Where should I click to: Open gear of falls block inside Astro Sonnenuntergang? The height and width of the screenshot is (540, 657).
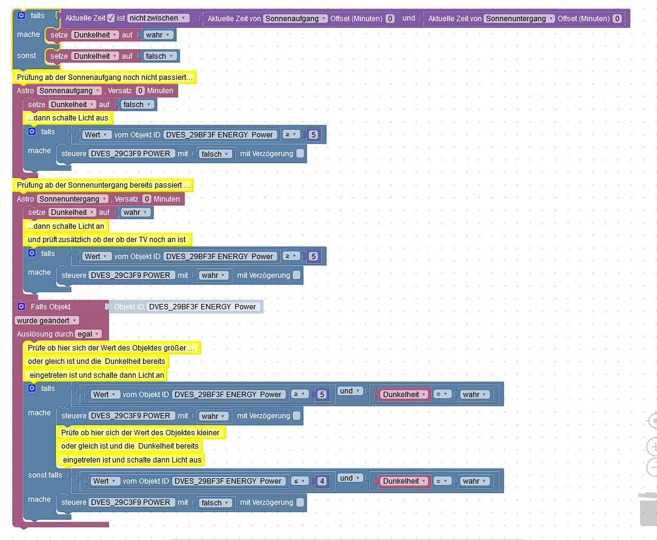[32, 253]
